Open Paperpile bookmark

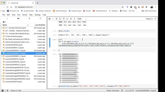[x=113, y=11]
